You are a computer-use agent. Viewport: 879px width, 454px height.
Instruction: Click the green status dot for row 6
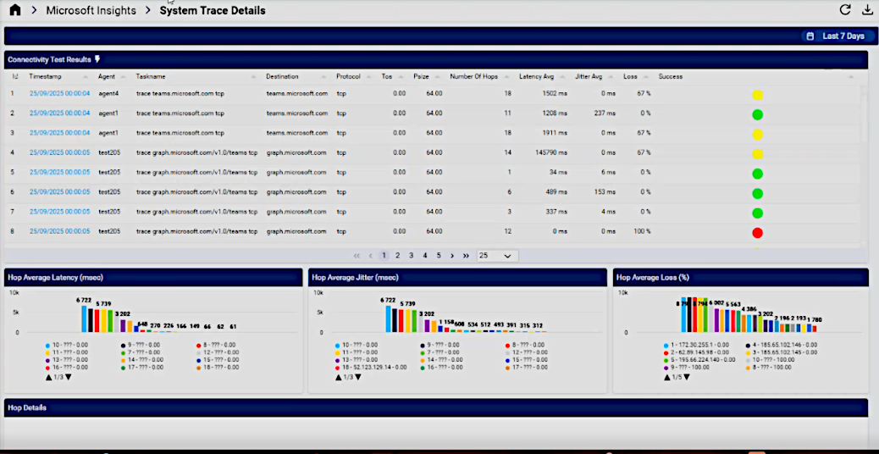coord(757,193)
